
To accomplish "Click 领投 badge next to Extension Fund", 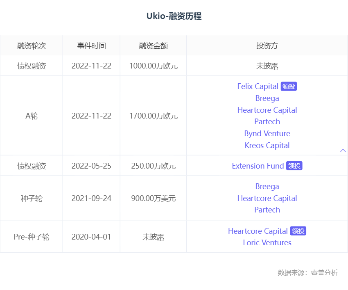I will click(294, 166).
